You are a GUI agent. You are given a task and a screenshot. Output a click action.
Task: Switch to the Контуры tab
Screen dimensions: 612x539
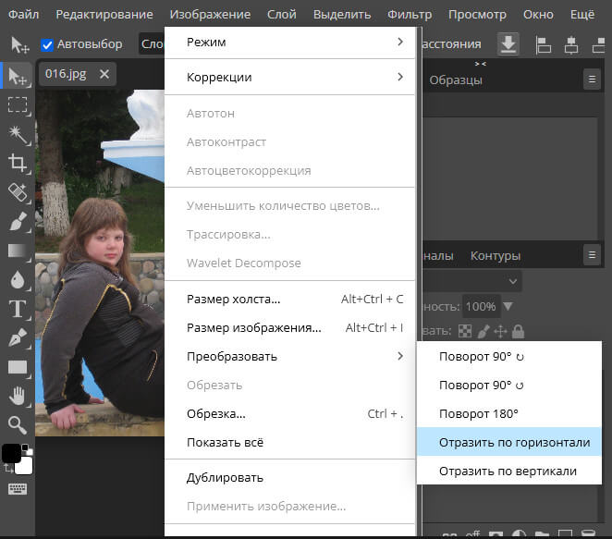[x=495, y=255]
